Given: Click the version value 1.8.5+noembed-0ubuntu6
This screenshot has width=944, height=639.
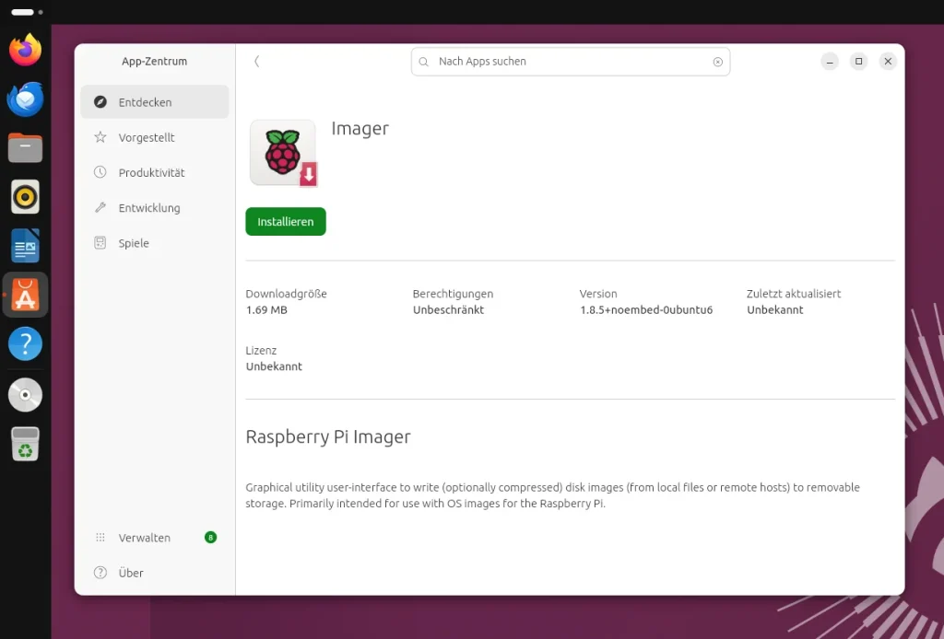Looking at the screenshot, I should [646, 310].
